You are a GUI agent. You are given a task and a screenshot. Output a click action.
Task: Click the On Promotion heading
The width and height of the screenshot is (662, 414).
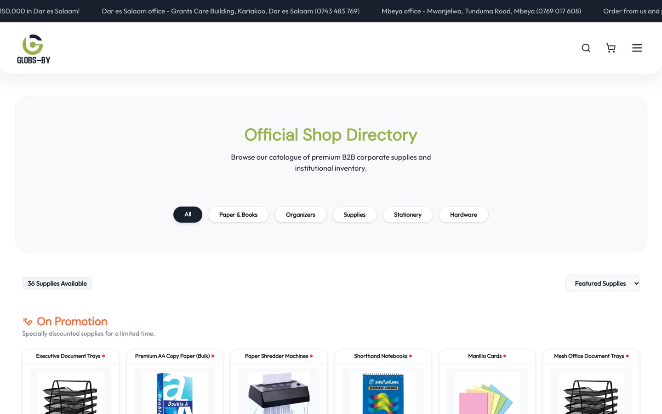click(72, 322)
